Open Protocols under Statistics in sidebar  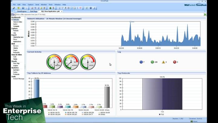pos(16,74)
